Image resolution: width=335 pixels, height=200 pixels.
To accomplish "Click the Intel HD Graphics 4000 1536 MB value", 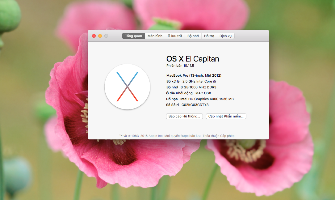I will (x=207, y=99).
